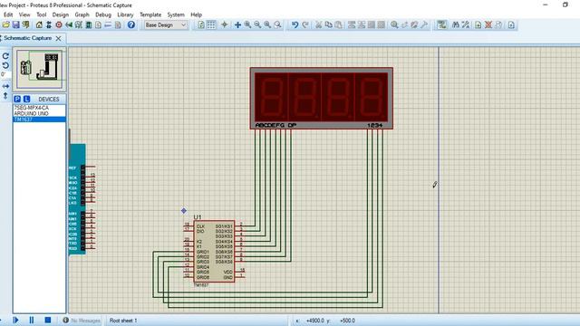Click the No Messages status indicator
Viewport: 580px width, 326px height.
coord(82,321)
